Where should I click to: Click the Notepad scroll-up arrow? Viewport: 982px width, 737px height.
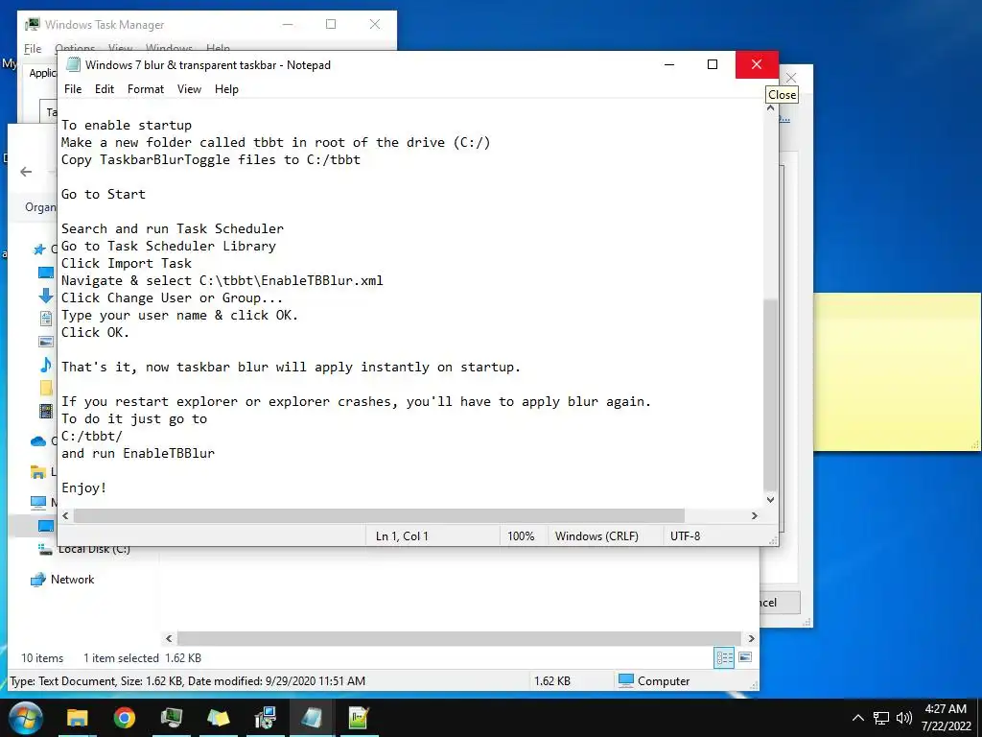[x=770, y=107]
